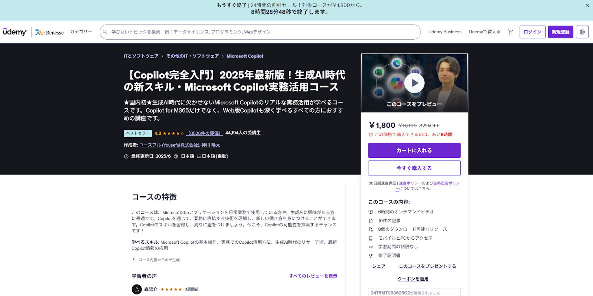The height and width of the screenshot is (296, 593).
Task: Open Udemyで教える link
Action: pyautogui.click(x=484, y=32)
